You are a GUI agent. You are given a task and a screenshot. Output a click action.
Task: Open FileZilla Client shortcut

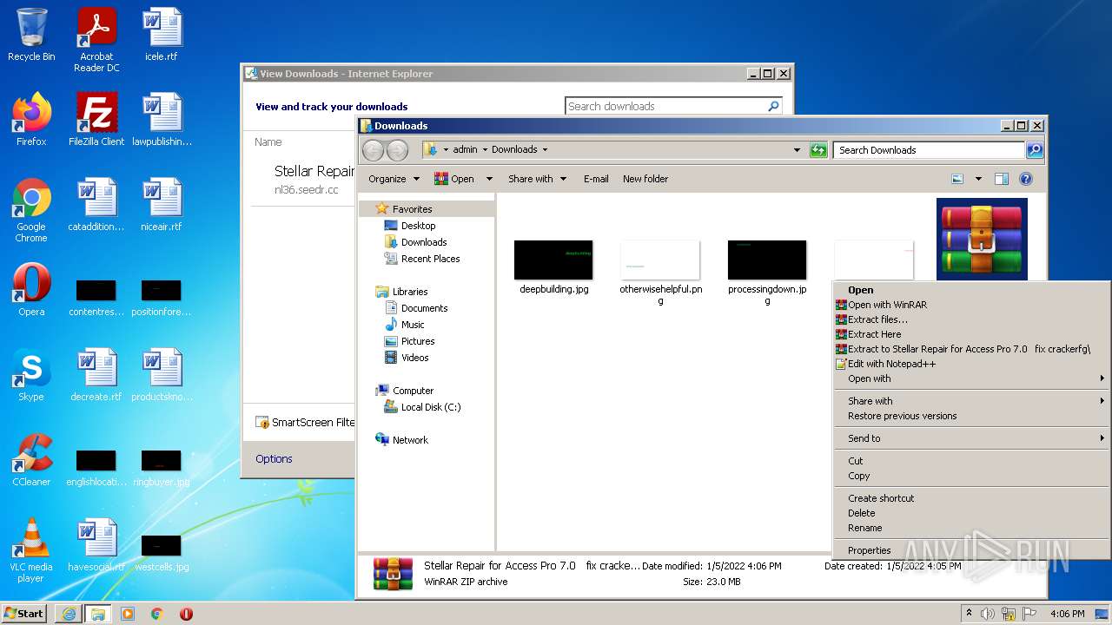pyautogui.click(x=96, y=119)
